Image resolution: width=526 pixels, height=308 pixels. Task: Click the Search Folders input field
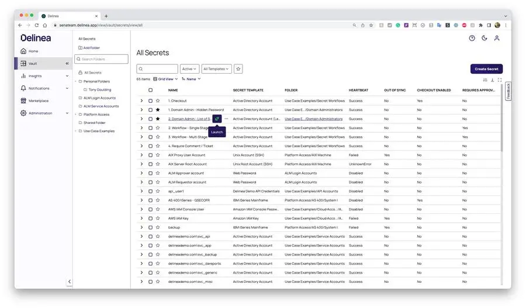pyautogui.click(x=103, y=59)
